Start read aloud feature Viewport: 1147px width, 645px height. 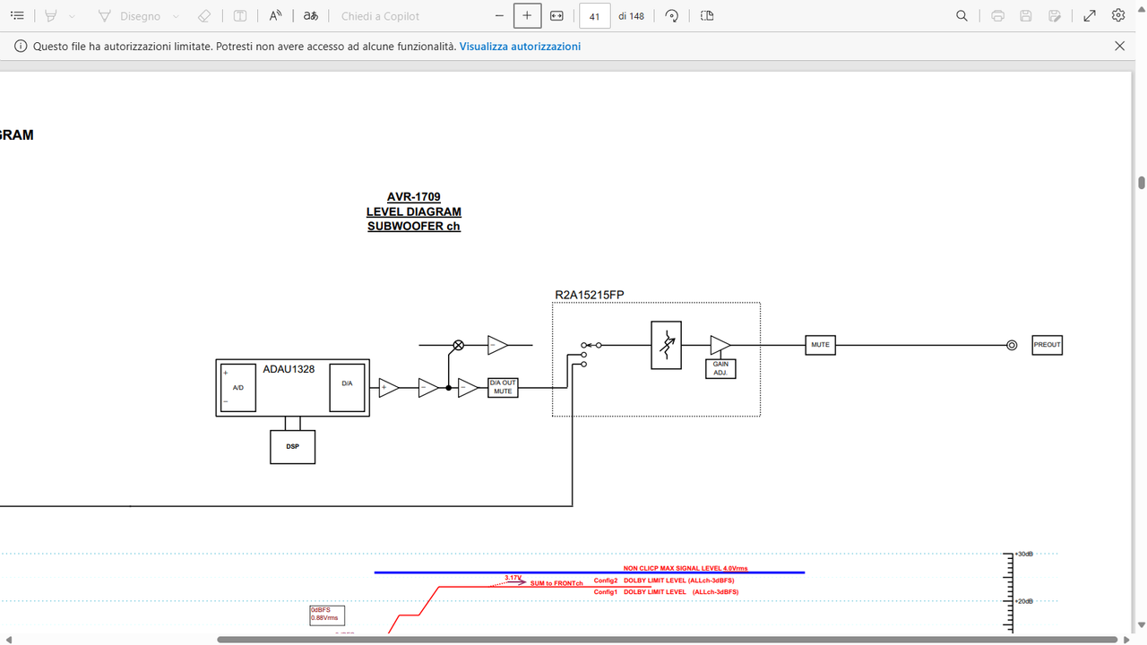[275, 16]
